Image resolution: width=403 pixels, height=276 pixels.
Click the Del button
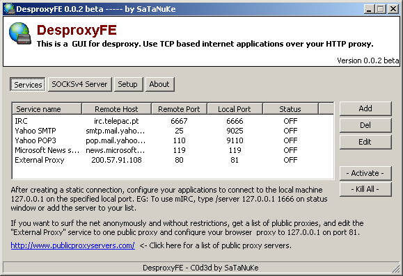(365, 125)
